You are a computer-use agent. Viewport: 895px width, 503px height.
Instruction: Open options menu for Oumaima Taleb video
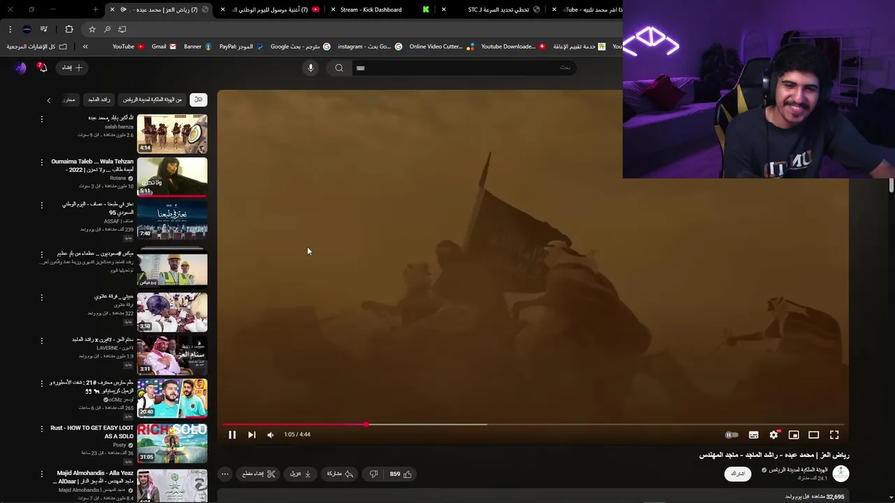pos(41,163)
